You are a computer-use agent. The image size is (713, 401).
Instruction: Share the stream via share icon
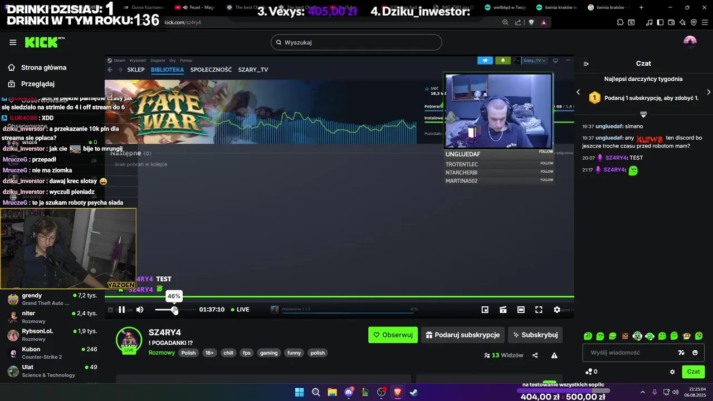535,355
